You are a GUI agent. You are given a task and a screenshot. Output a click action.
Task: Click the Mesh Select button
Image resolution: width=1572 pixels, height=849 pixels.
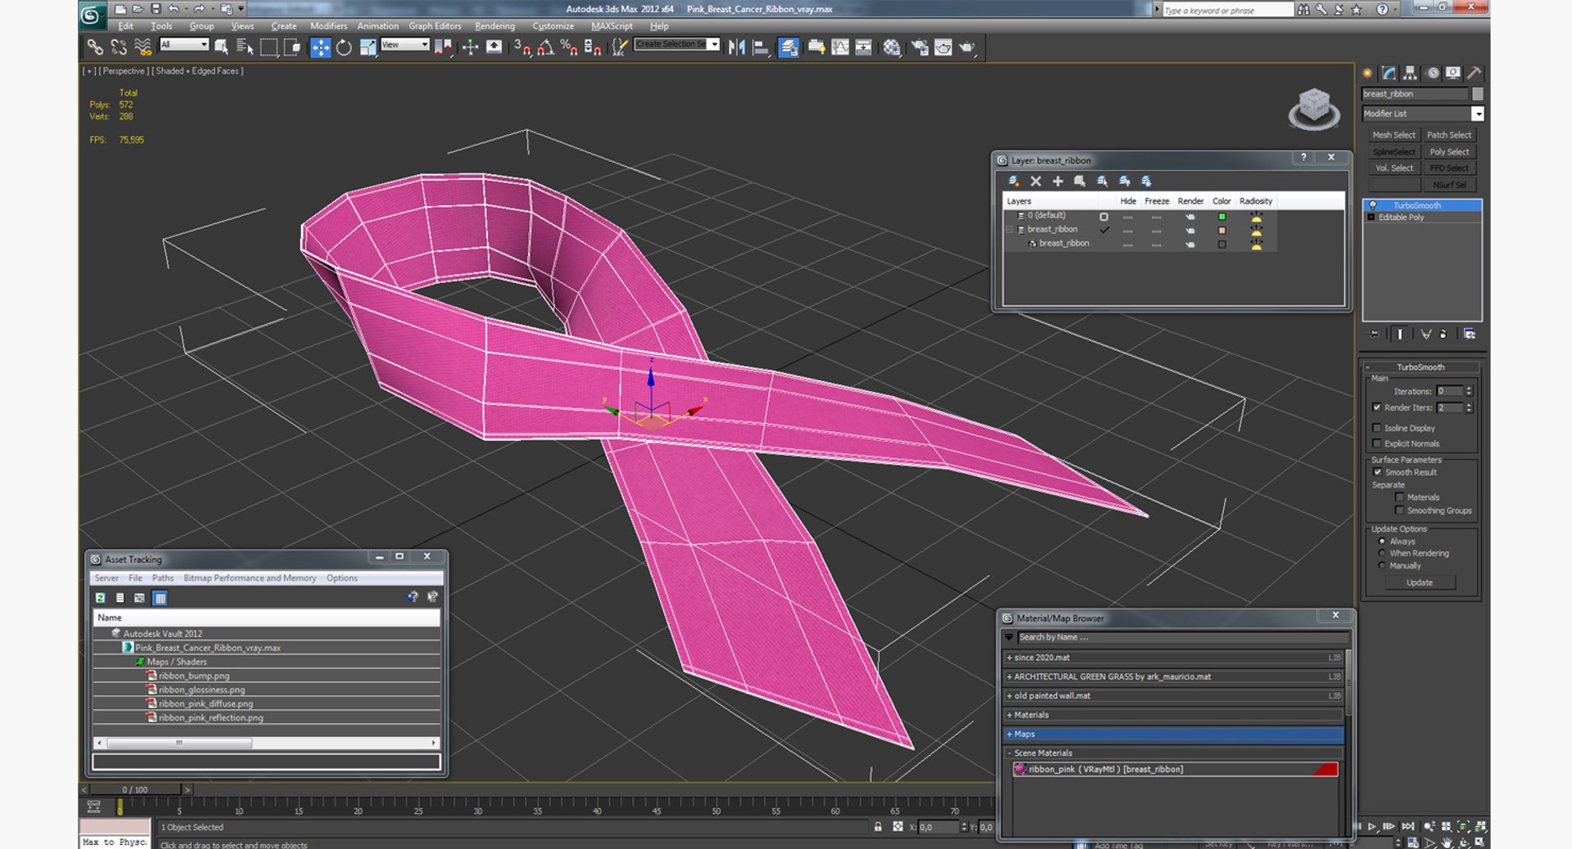(1394, 135)
